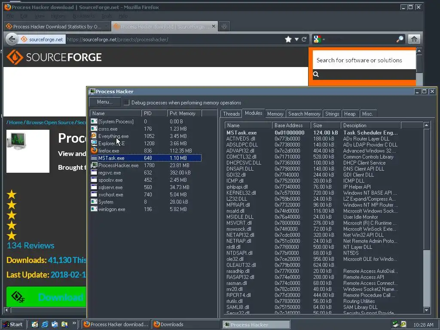440x330 pixels.
Task: Click the Internet Explorer quick launch icon
Action: click(45, 324)
